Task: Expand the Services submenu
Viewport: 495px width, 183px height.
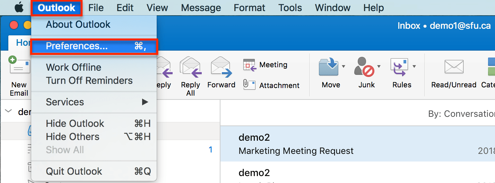Action: pos(94,102)
